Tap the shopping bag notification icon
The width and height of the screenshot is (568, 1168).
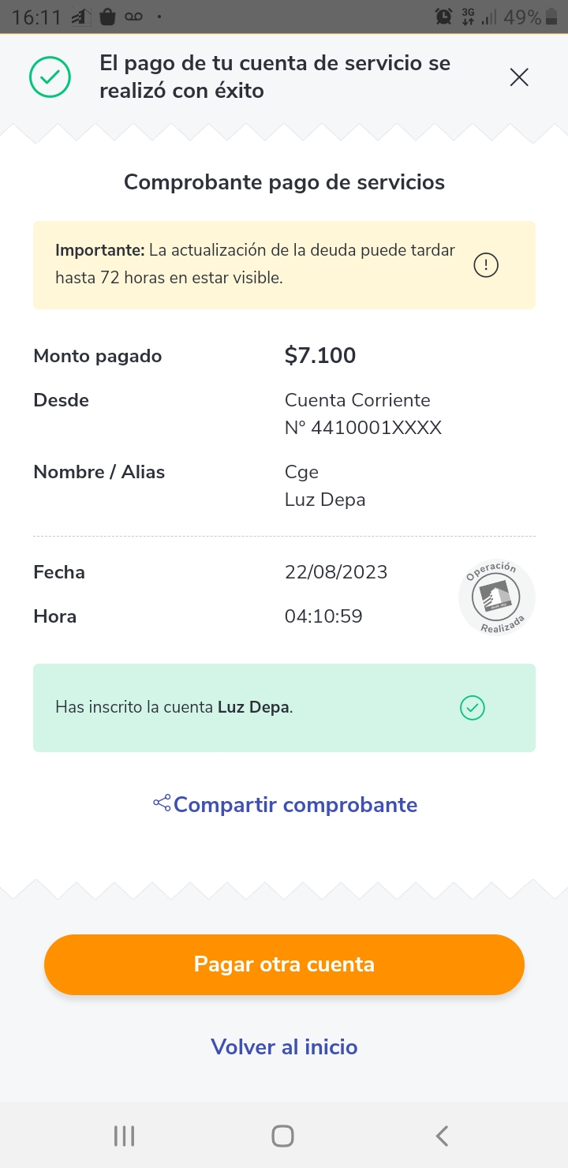tap(108, 17)
